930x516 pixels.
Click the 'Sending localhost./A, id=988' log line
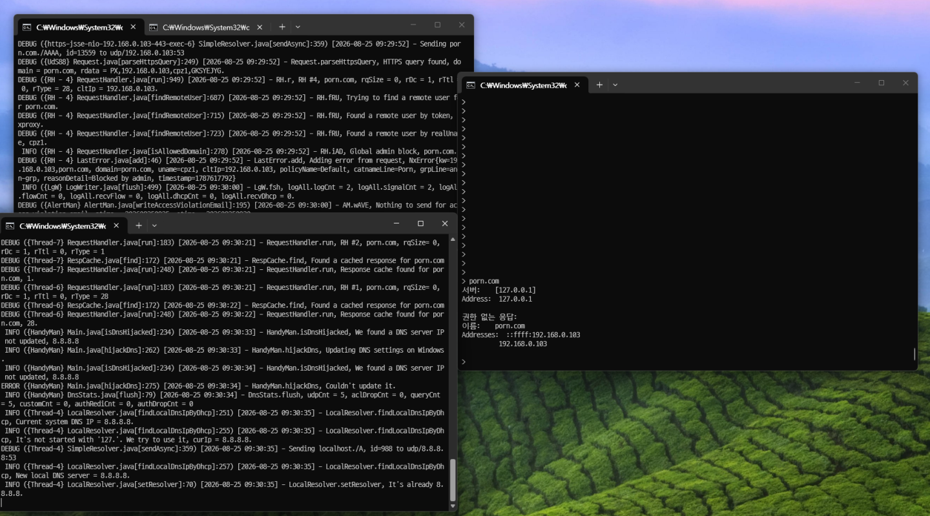click(223, 453)
